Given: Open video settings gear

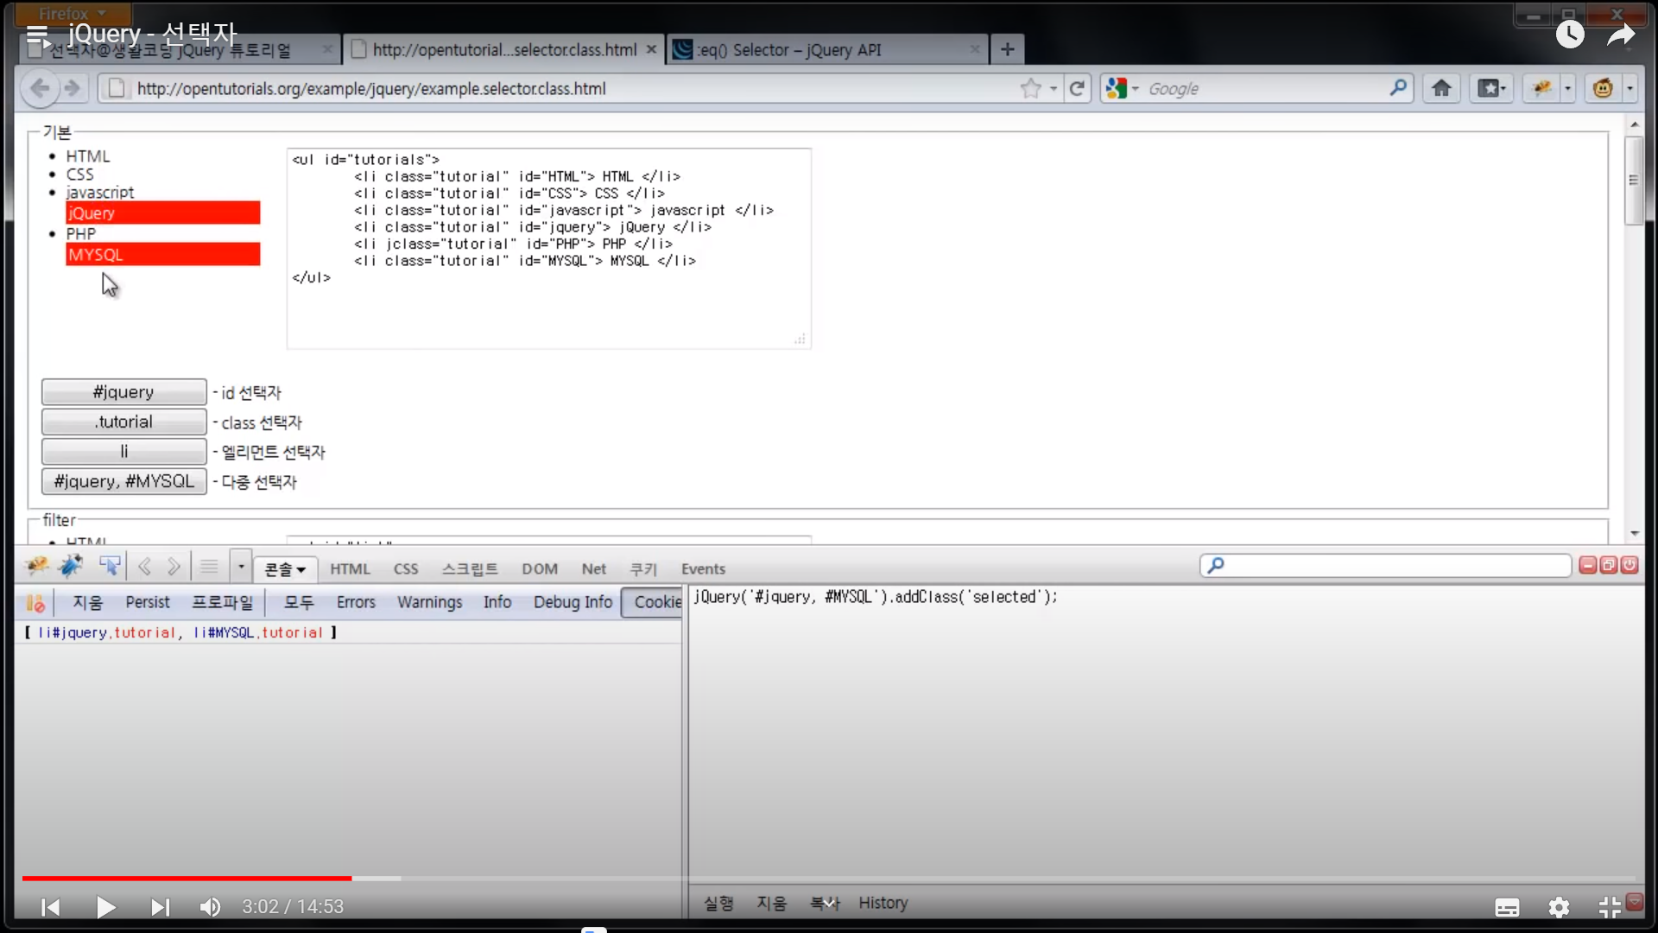Looking at the screenshot, I should pyautogui.click(x=1559, y=907).
